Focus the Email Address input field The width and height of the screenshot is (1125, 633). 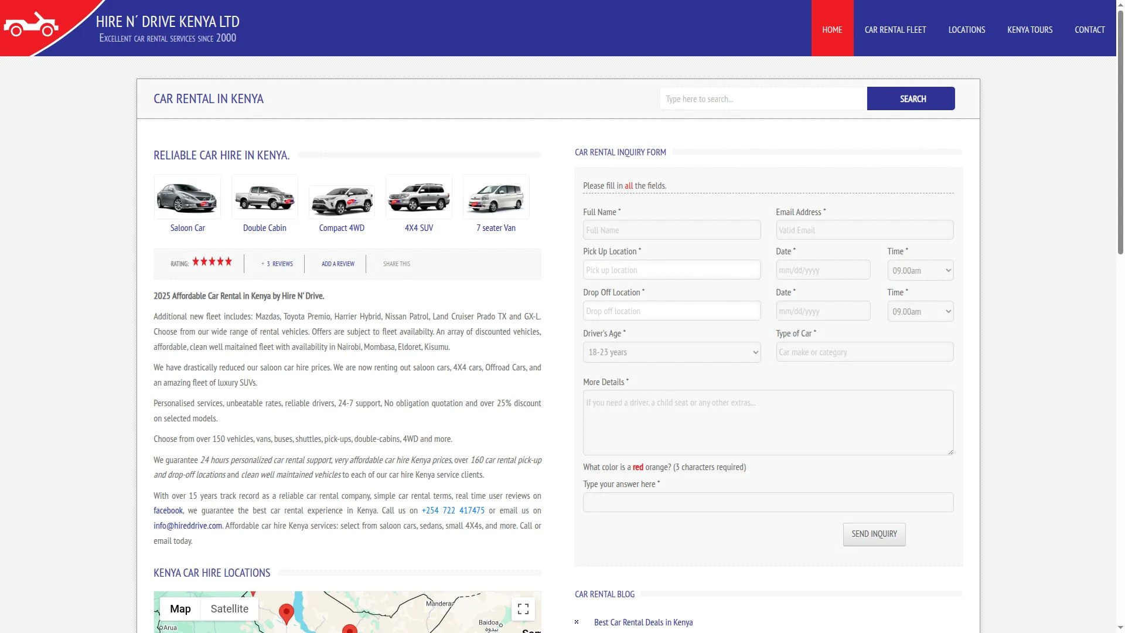(865, 230)
